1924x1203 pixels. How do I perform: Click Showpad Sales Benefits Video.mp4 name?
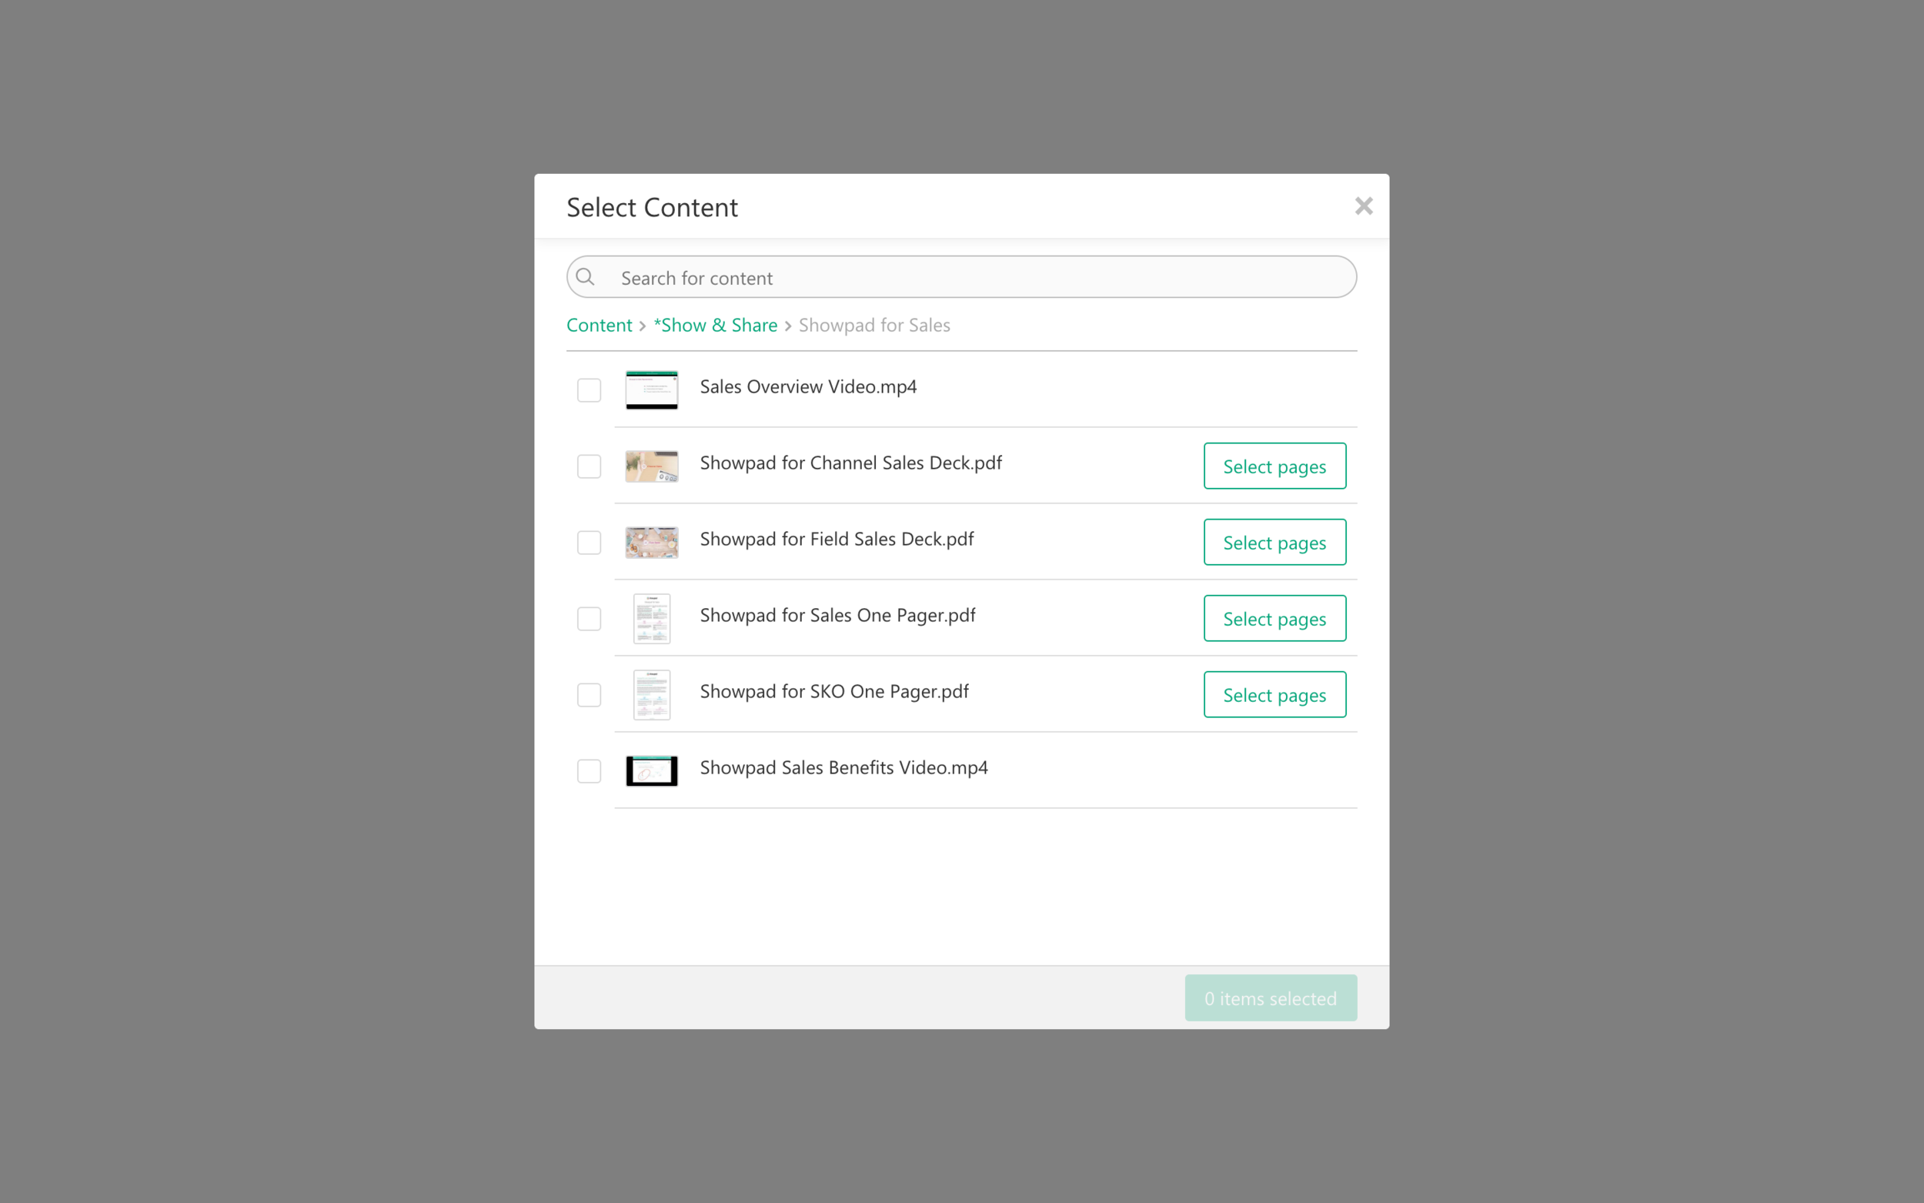843,768
